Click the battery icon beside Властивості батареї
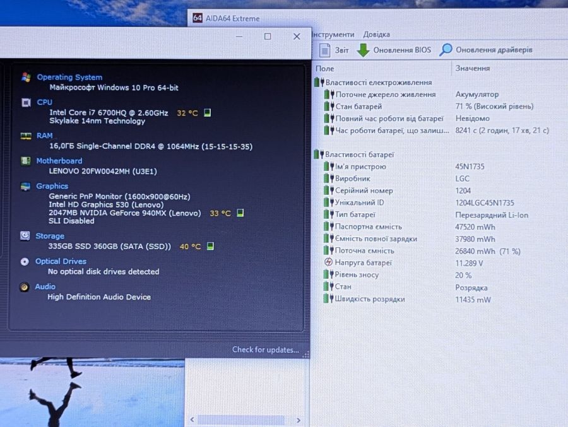The width and height of the screenshot is (568, 427). (319, 155)
